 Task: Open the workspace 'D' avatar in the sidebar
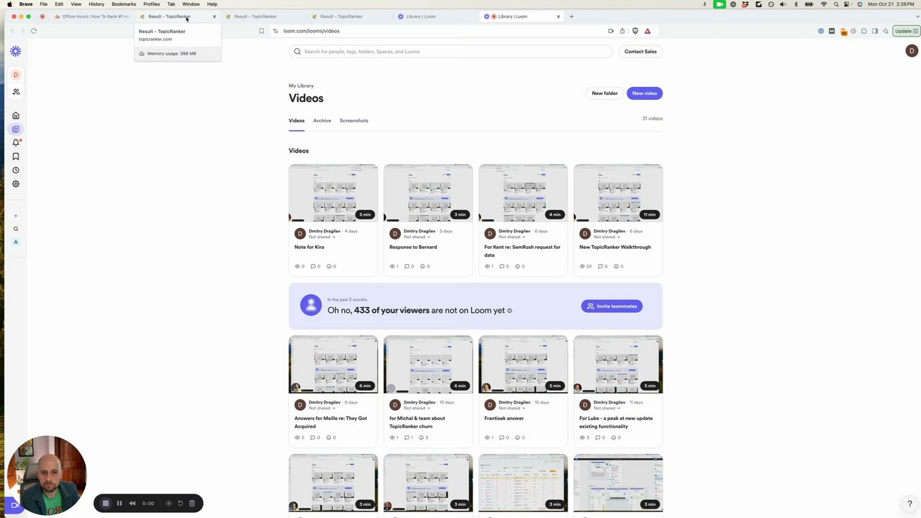click(x=16, y=75)
